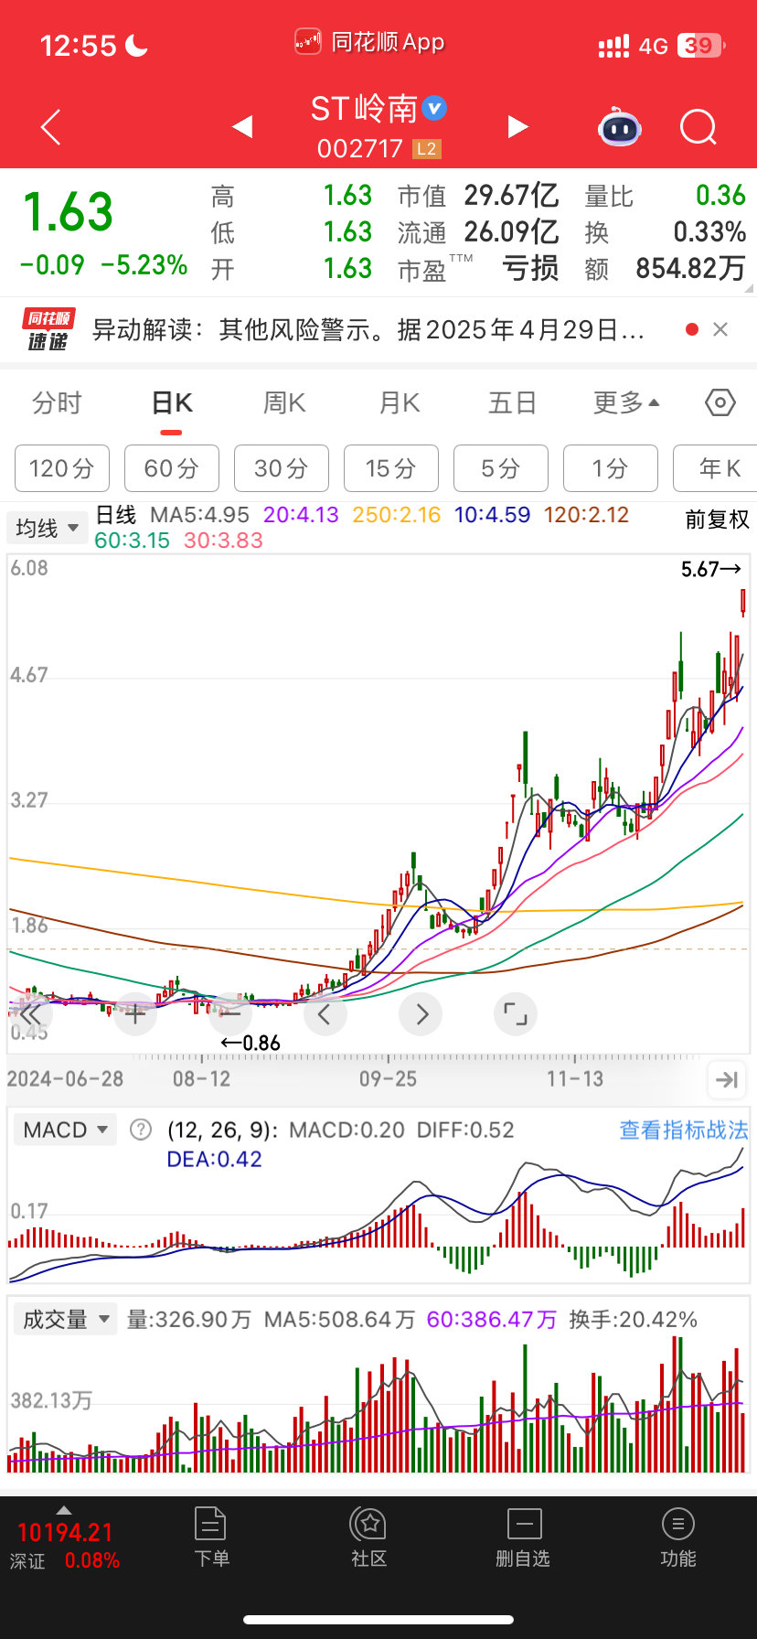Viewport: 757px width, 1639px height.
Task: Open the 均线 indicator dropdown
Action: click(48, 528)
